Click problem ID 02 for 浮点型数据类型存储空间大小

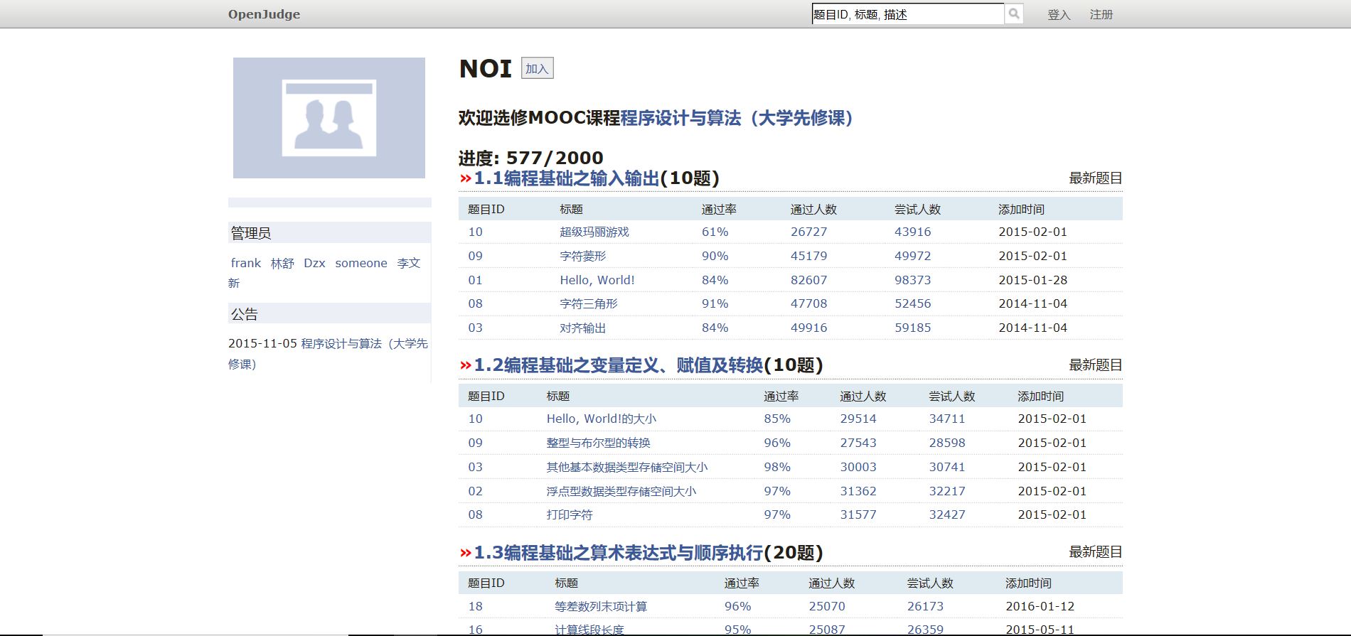click(x=475, y=491)
